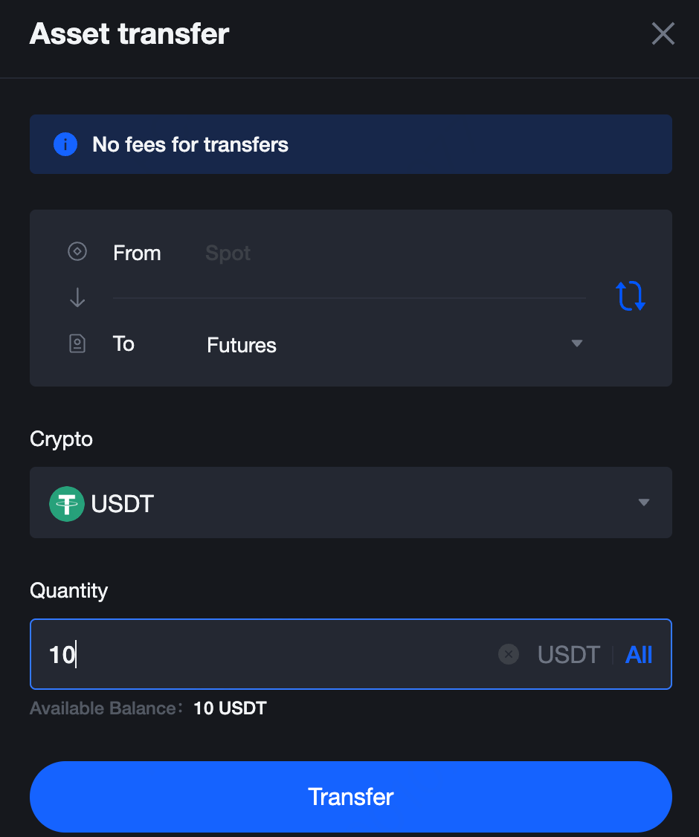This screenshot has width=699, height=837.
Task: Click the USDT unit label in Quantity
Action: tap(569, 654)
